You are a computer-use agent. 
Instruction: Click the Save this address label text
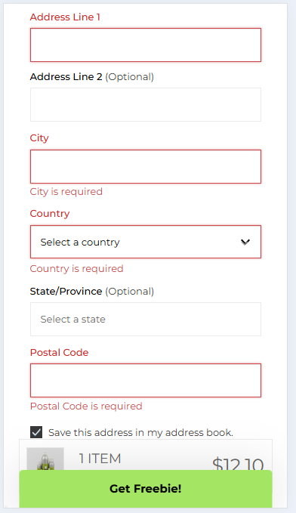pyautogui.click(x=140, y=432)
